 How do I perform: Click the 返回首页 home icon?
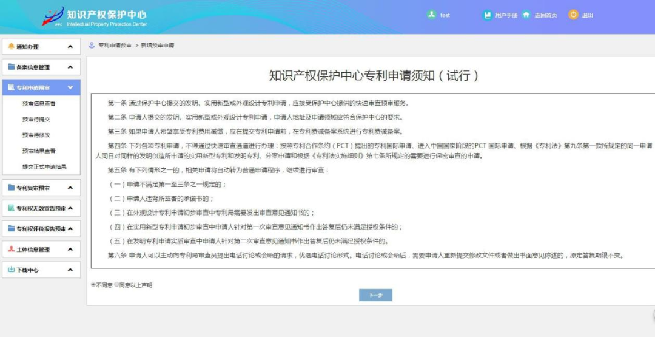click(526, 15)
